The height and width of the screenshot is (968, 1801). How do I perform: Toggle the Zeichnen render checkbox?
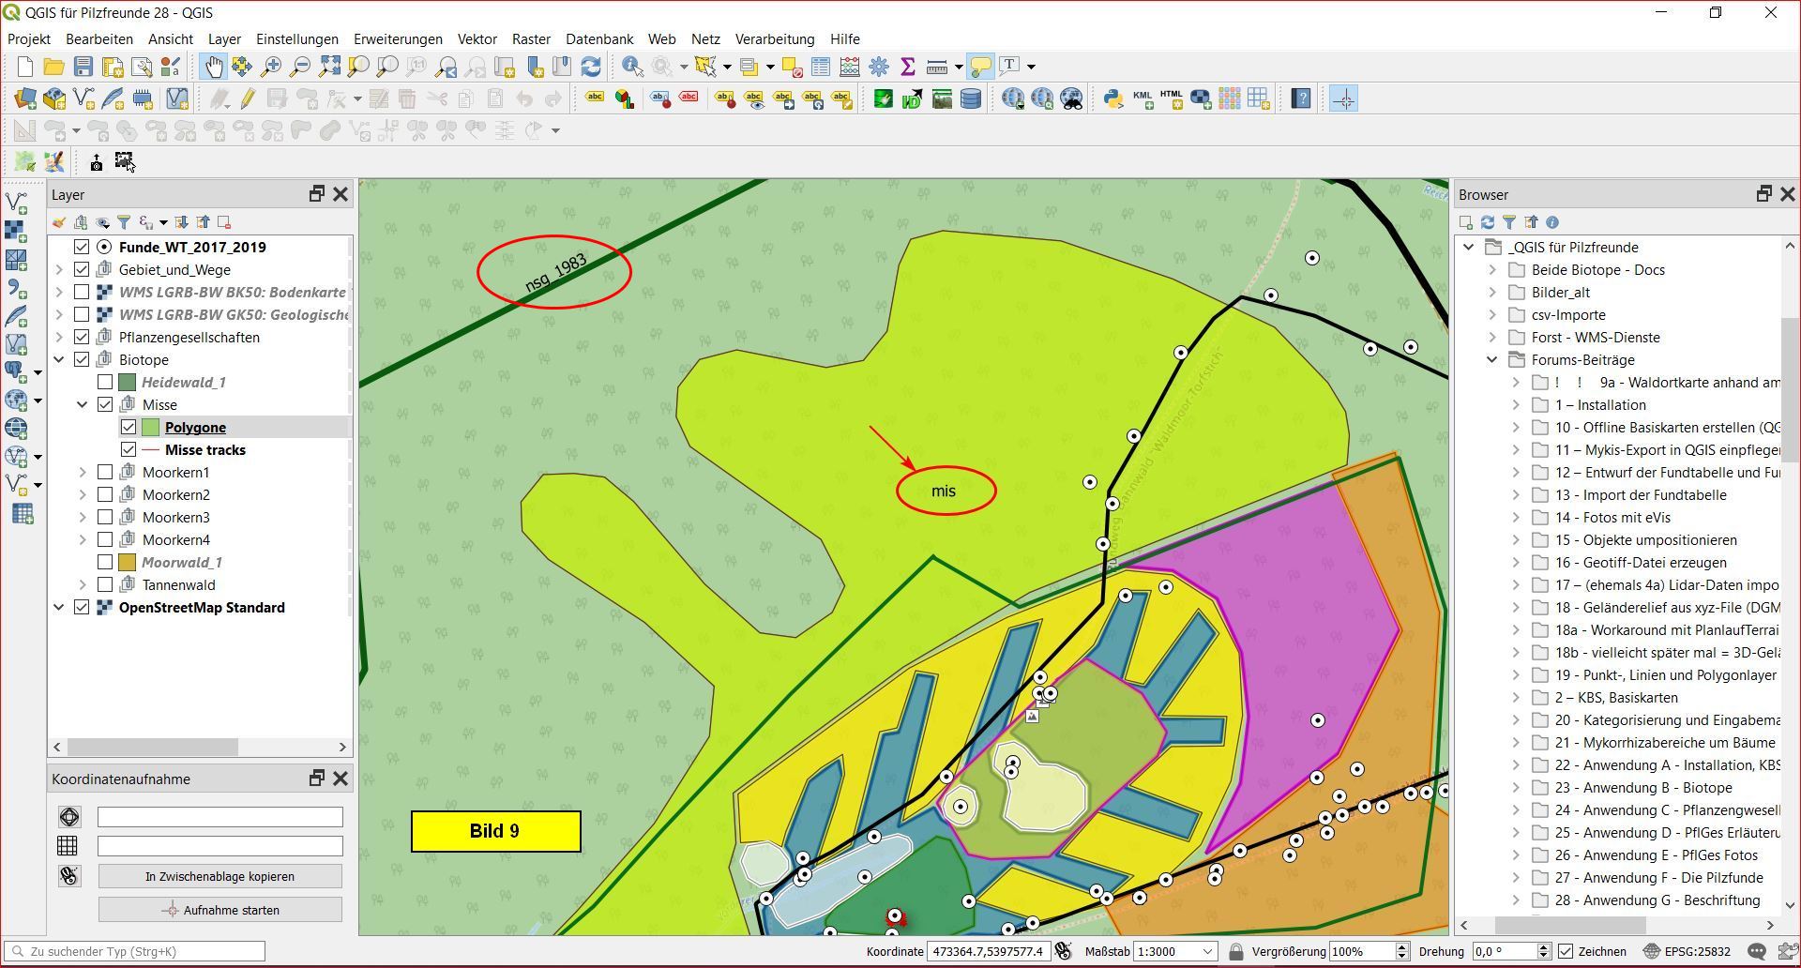coord(1566,951)
